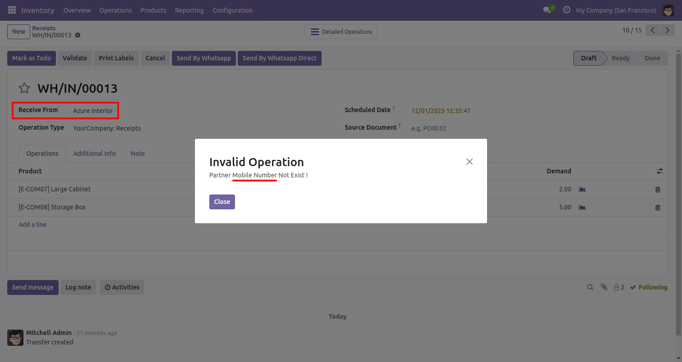Select the Operations tab in the form
The height and width of the screenshot is (362, 682).
click(x=42, y=154)
